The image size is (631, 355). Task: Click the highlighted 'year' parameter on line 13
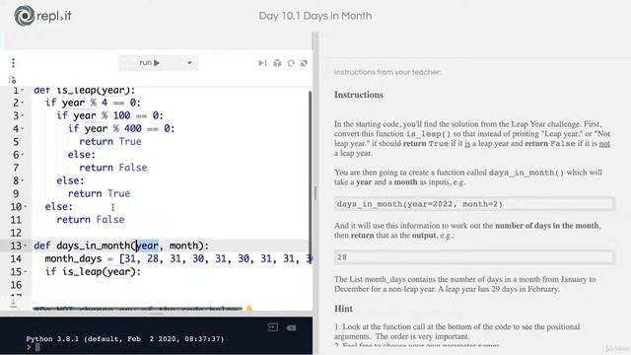(147, 246)
